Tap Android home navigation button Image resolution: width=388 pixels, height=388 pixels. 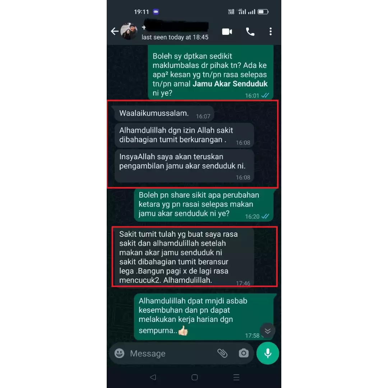point(194,377)
